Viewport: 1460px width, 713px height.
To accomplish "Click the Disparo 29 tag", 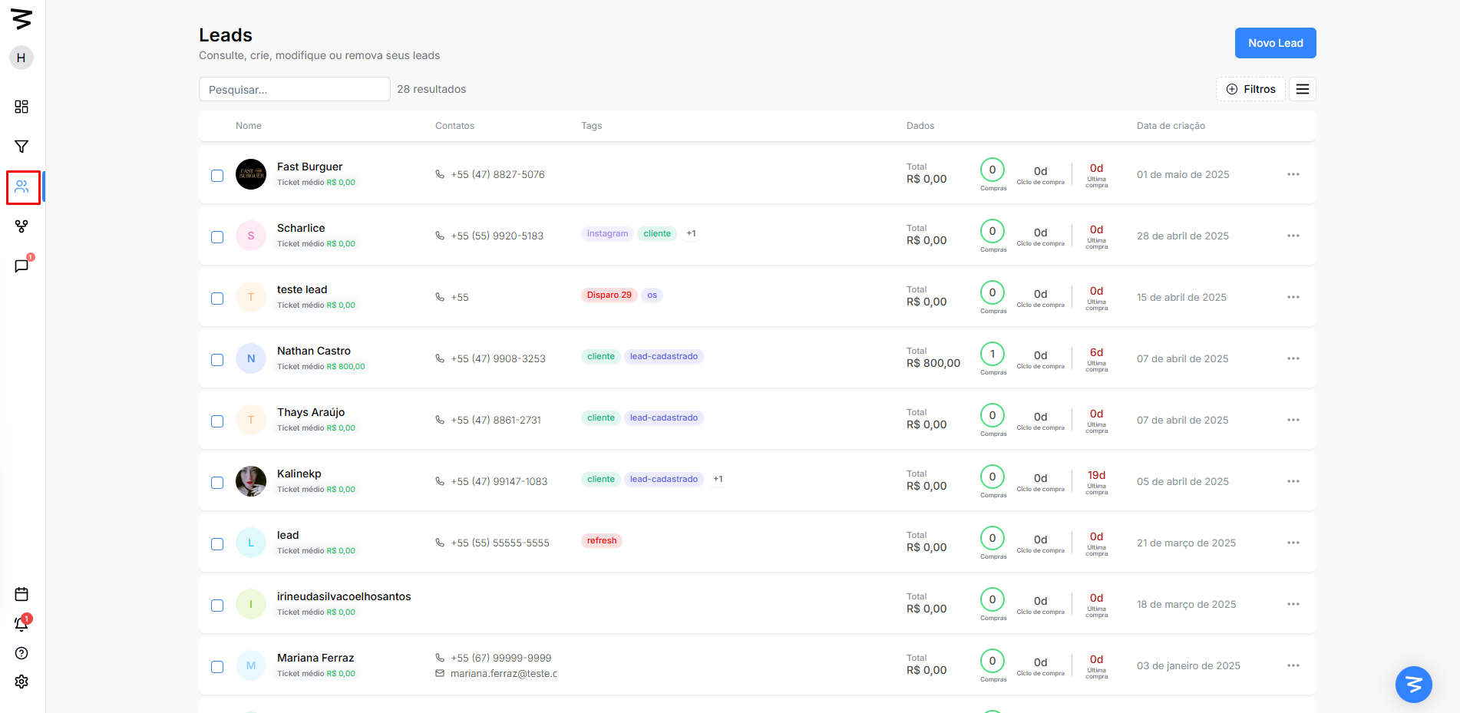I will [x=609, y=295].
